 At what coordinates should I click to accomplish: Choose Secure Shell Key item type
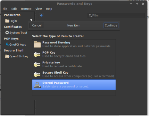(x=74, y=74)
